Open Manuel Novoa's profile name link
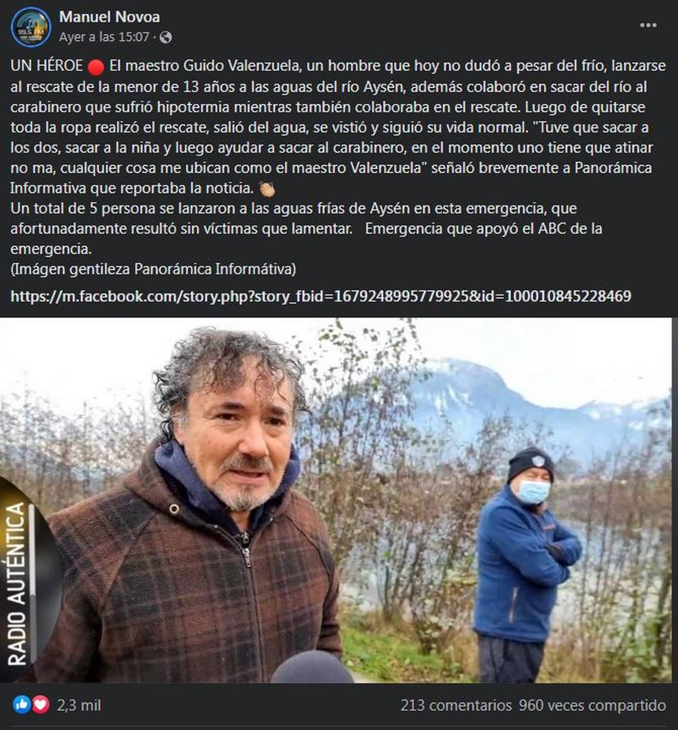The image size is (678, 730). point(109,17)
